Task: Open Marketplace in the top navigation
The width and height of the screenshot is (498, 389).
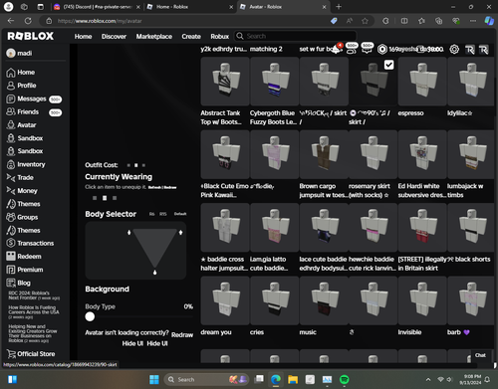Action: [x=154, y=37]
